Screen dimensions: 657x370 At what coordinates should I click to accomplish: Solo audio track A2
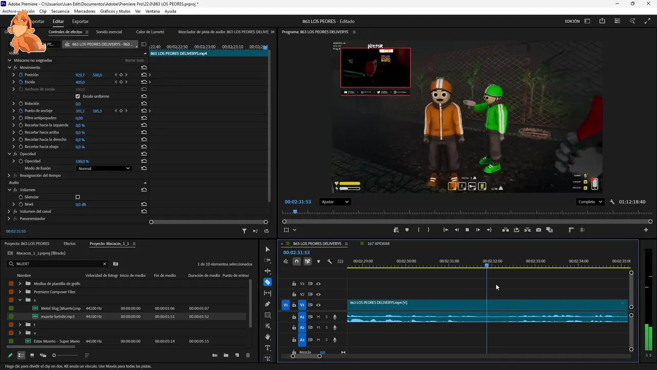[x=326, y=327]
